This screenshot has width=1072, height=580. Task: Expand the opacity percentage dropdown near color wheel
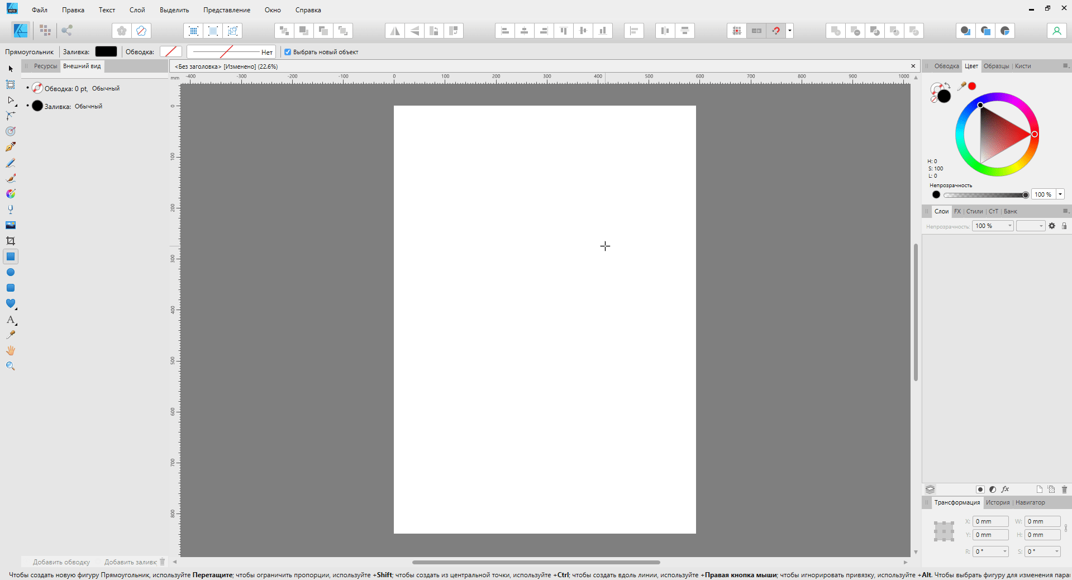click(1060, 194)
